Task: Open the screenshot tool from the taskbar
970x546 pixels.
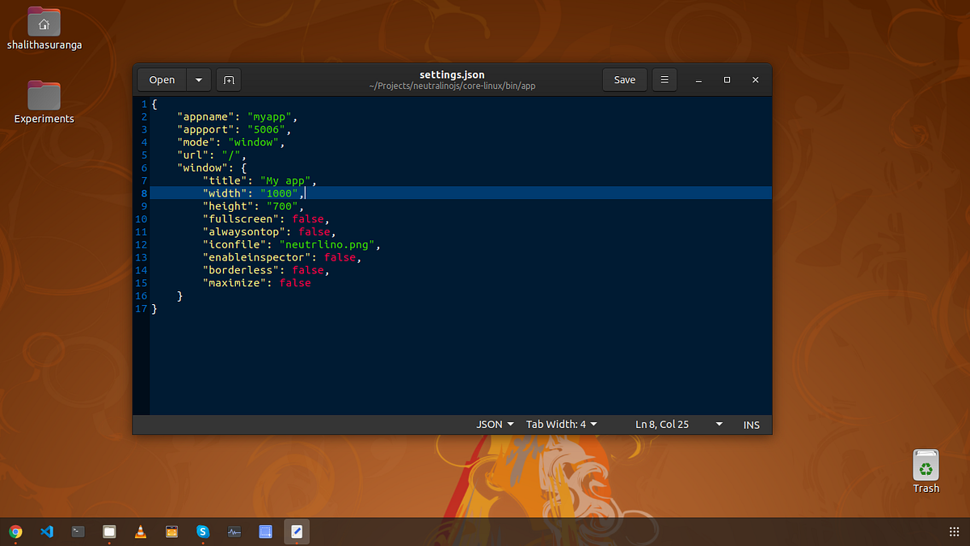Action: point(265,531)
